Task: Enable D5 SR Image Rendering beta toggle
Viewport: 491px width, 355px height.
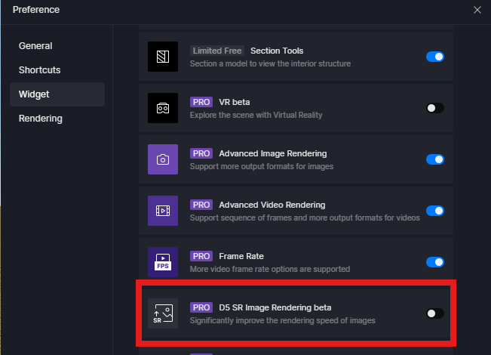Action: [435, 313]
